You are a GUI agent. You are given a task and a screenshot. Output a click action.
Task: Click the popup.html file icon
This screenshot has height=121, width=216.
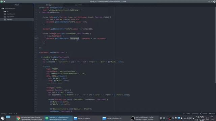click(x=5, y=17)
